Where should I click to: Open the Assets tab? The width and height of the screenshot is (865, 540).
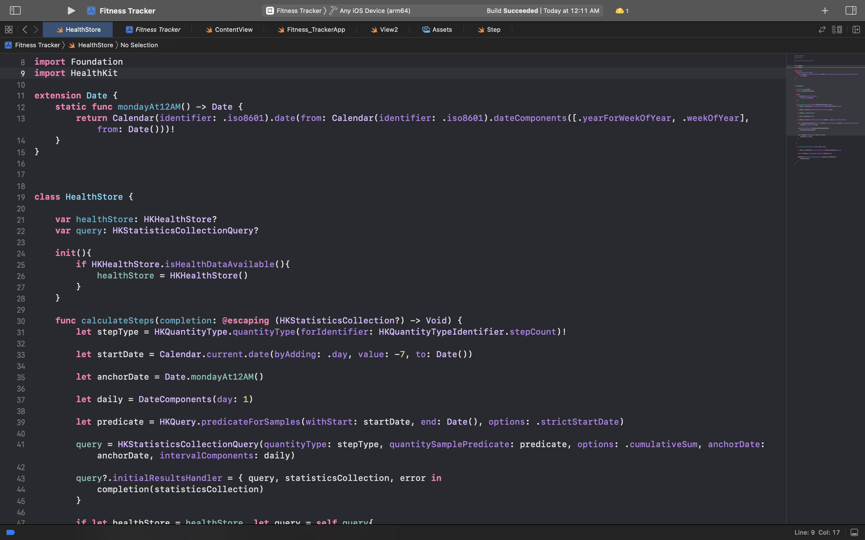[437, 30]
